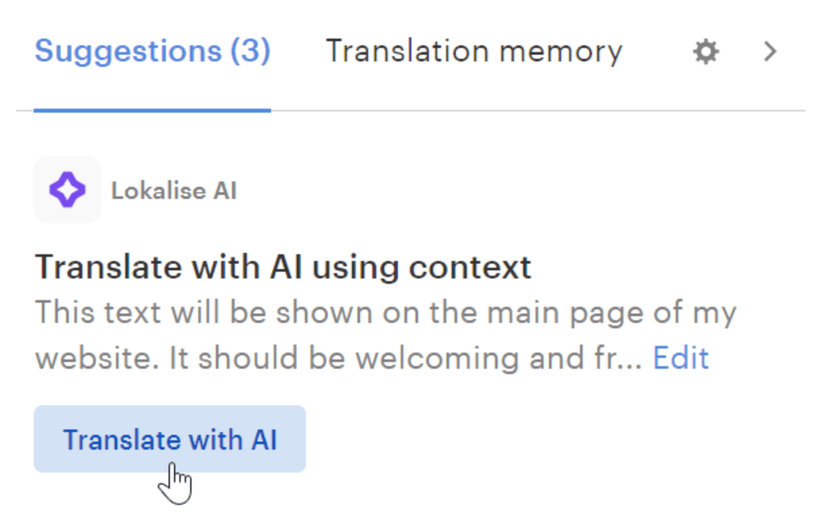Click the right chevron arrow icon
Image resolution: width=824 pixels, height=530 pixels.
point(770,52)
